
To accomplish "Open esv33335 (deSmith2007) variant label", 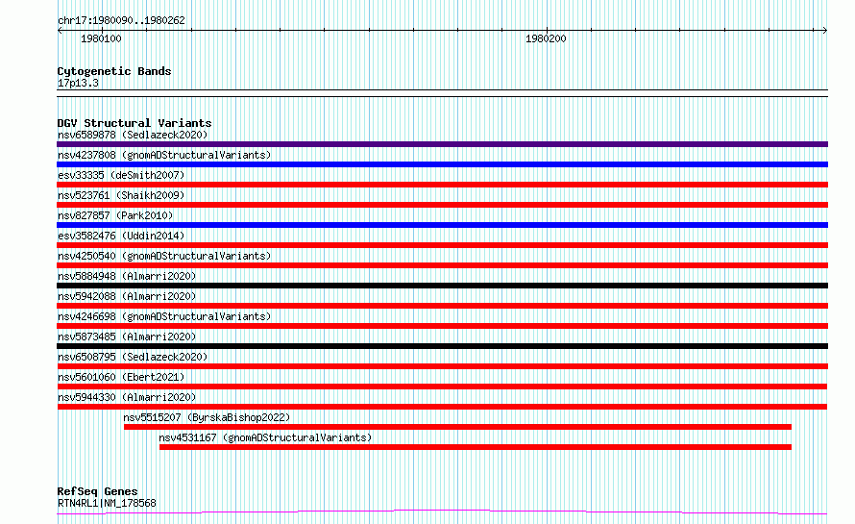I will pos(121,175).
